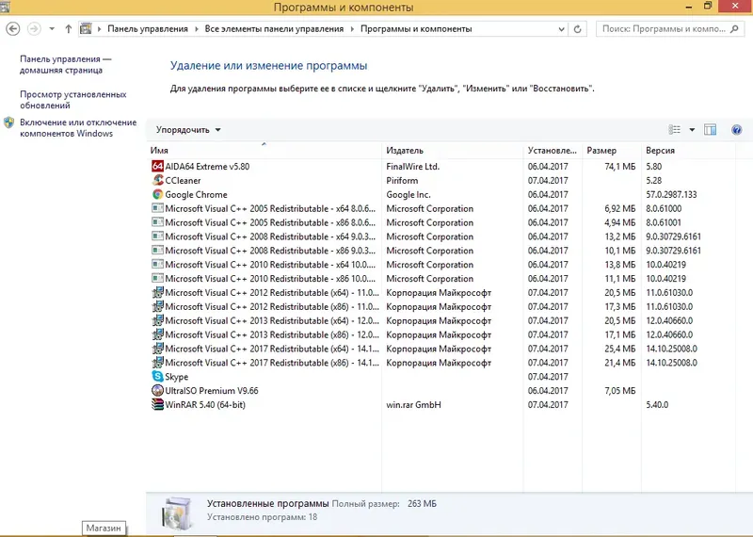Click version 57.0.2987.133 cell
753x537 pixels.
point(671,195)
